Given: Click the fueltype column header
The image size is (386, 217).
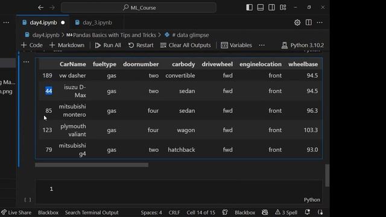Looking at the screenshot, I should click(x=104, y=64).
